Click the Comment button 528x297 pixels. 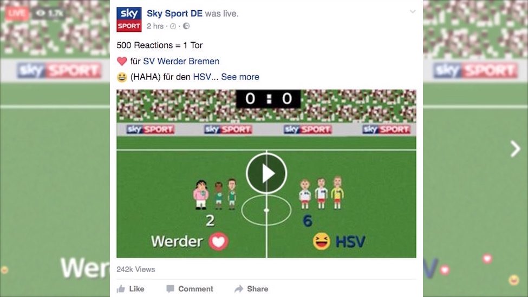coord(190,288)
